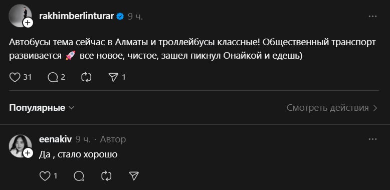Screen dimensions: 390x190
Task: Open more options menu on eenakiv's reply
Action: click(x=372, y=139)
